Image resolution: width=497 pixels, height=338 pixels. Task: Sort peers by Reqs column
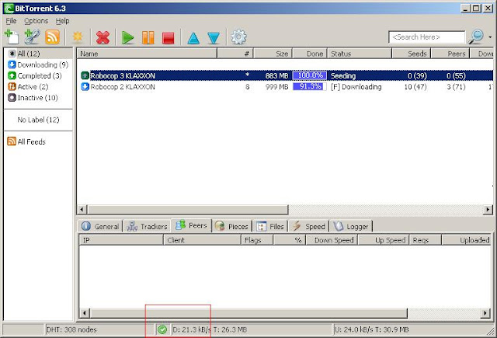point(426,240)
